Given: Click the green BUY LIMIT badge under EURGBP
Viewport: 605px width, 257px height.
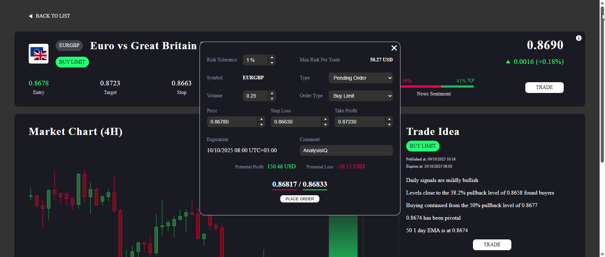Looking at the screenshot, I should 72,62.
